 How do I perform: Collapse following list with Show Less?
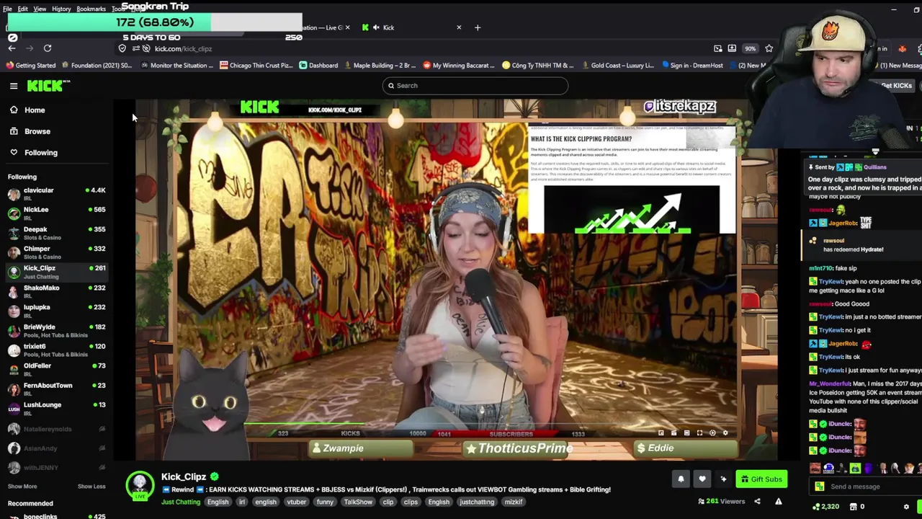tap(91, 487)
